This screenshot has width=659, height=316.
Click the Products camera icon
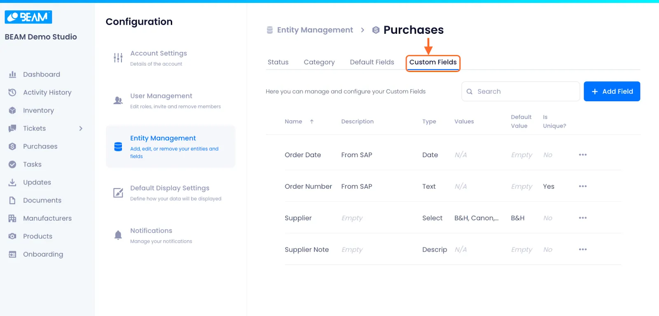click(x=12, y=236)
